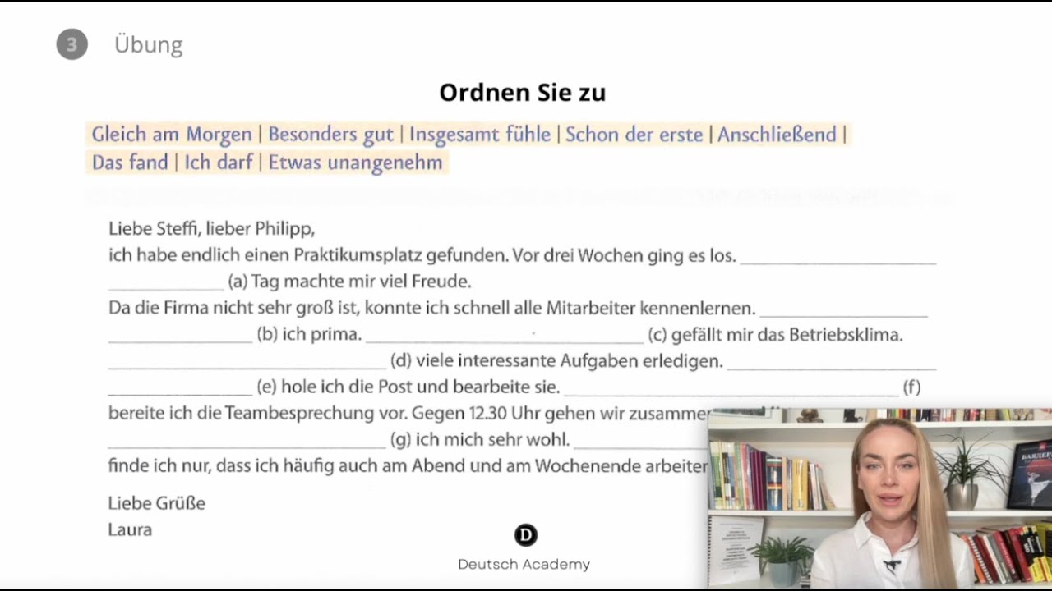Select the phrase 'Insgesamt fühle'
Viewport: 1052px width, 591px height.
(x=480, y=135)
